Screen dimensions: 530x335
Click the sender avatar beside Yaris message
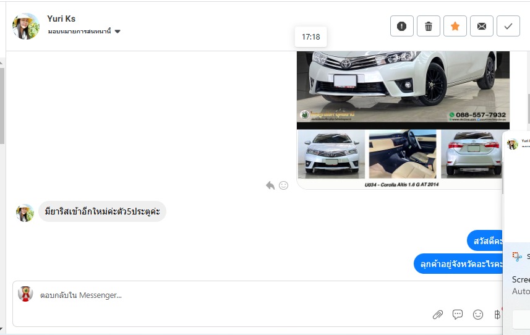click(25, 213)
